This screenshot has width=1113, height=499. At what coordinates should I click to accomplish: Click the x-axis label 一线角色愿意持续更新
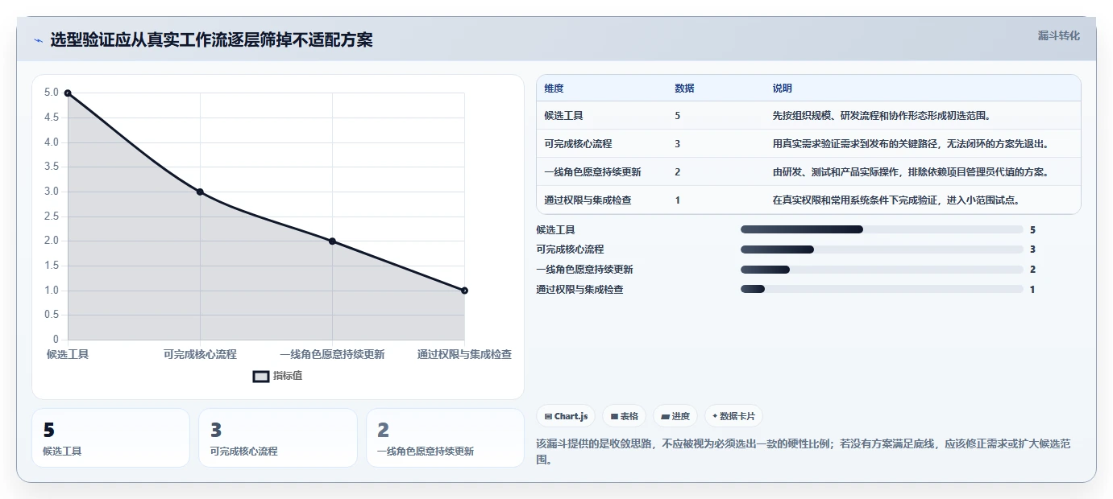pyautogui.click(x=332, y=354)
